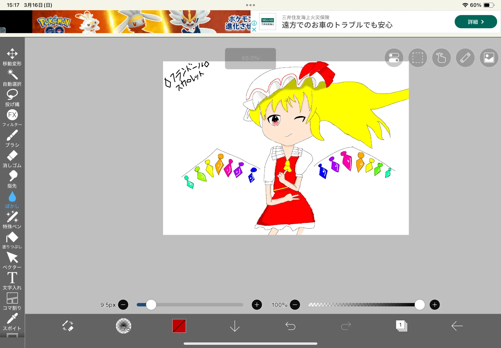Adjust the opacity slider handle
Image resolution: width=501 pixels, height=348 pixels.
pyautogui.click(x=420, y=305)
